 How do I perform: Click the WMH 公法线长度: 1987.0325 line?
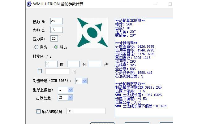tap(138, 95)
